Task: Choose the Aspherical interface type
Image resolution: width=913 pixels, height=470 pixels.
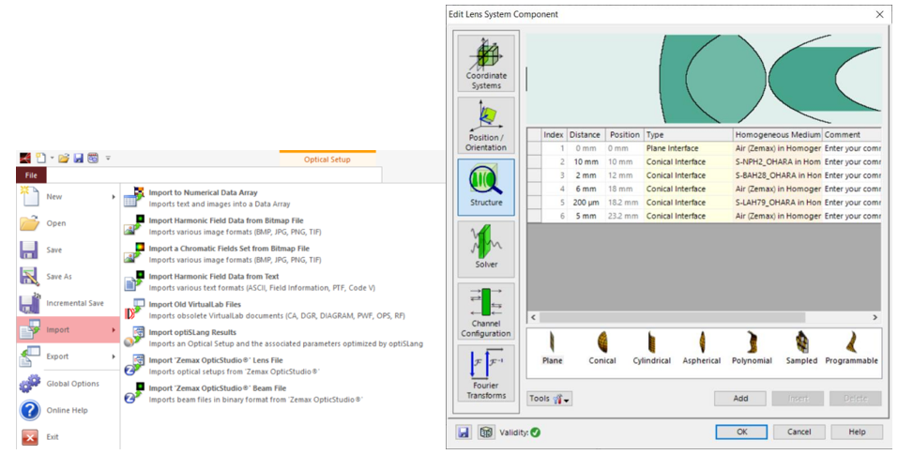Action: pyautogui.click(x=702, y=348)
